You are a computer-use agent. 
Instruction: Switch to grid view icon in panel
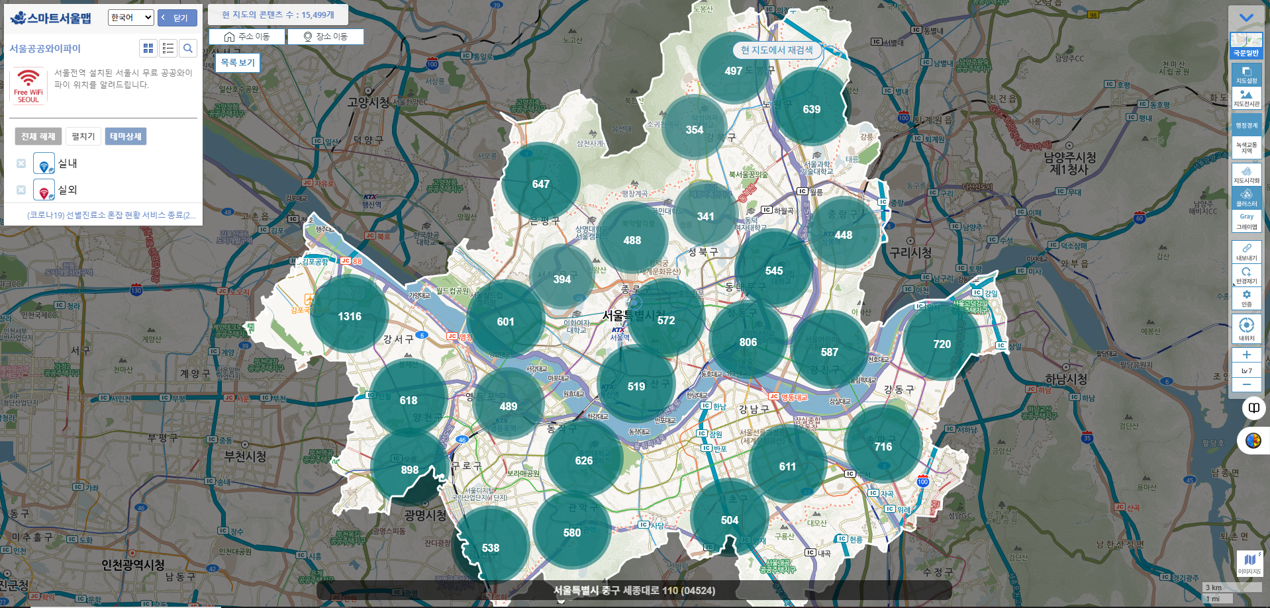tap(148, 48)
